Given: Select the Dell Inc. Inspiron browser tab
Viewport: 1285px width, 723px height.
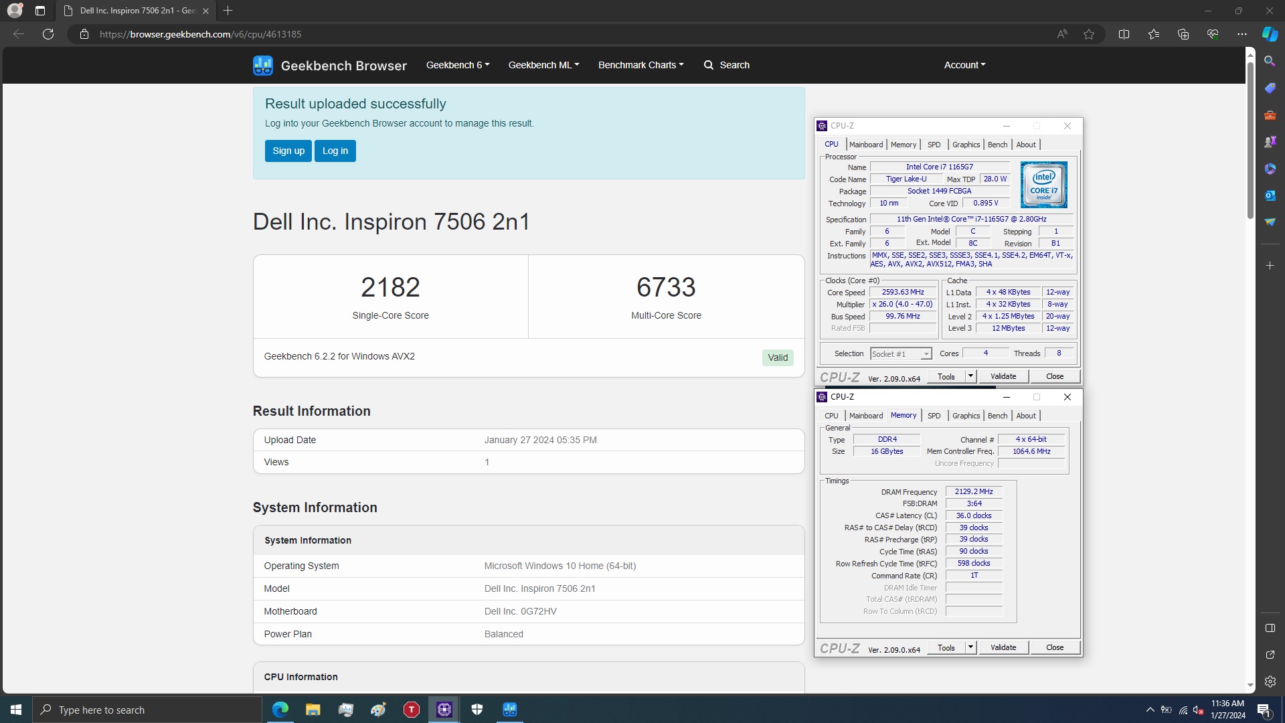Looking at the screenshot, I should click(137, 11).
